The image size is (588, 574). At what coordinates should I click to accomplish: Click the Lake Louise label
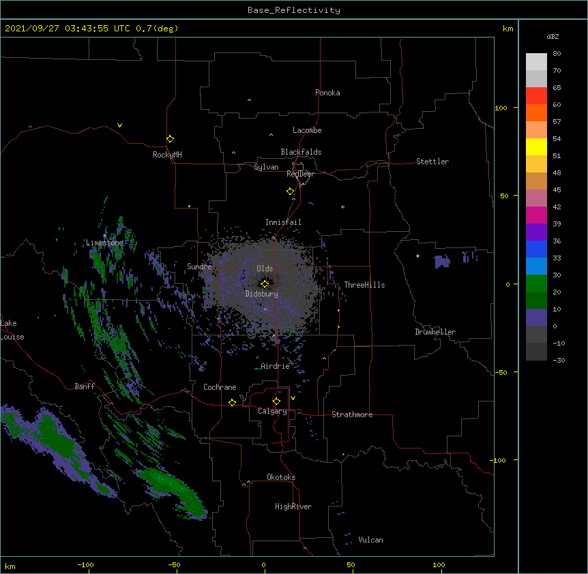click(x=12, y=330)
